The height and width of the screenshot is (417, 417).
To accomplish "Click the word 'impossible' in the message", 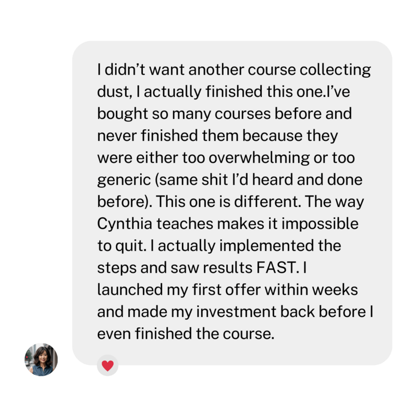I will (320, 224).
